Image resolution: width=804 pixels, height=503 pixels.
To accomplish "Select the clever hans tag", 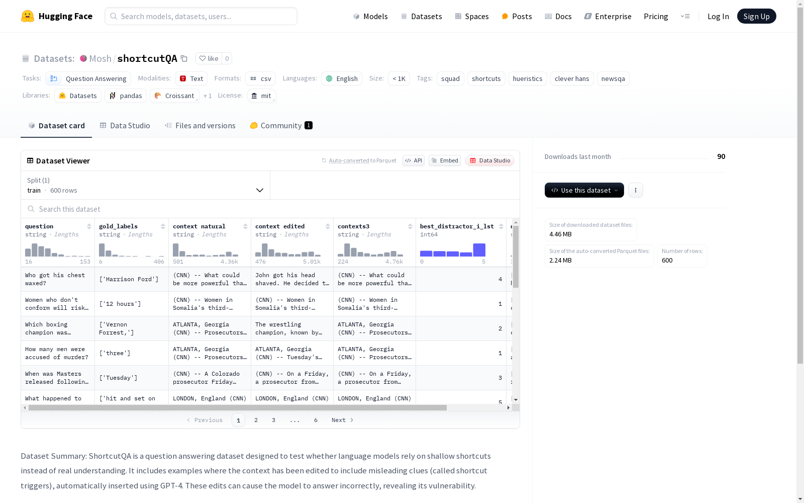I will [572, 78].
